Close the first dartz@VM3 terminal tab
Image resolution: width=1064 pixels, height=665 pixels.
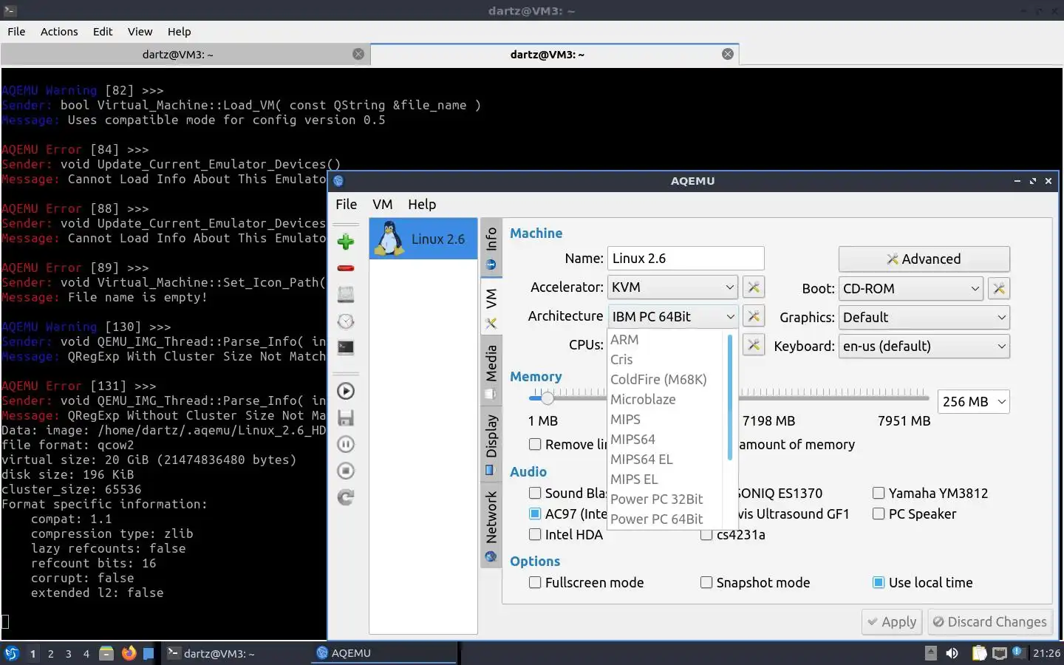pyautogui.click(x=358, y=54)
